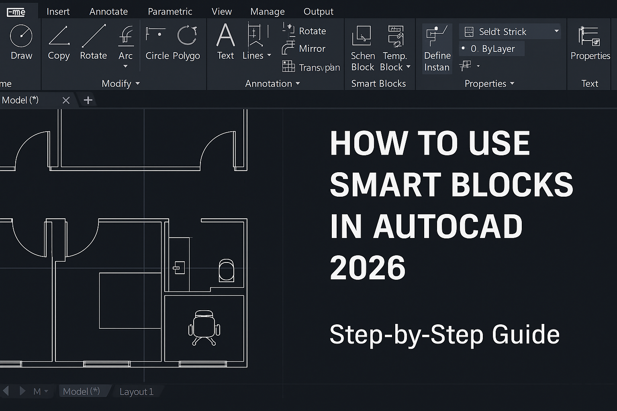The width and height of the screenshot is (617, 411).
Task: Open the Temp. Block dropdown arrow
Action: (409, 67)
